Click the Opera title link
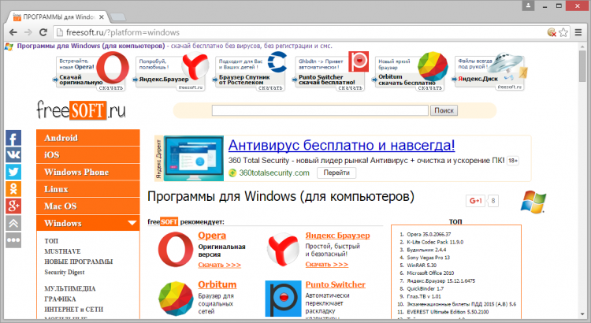The image size is (591, 323). (x=212, y=236)
